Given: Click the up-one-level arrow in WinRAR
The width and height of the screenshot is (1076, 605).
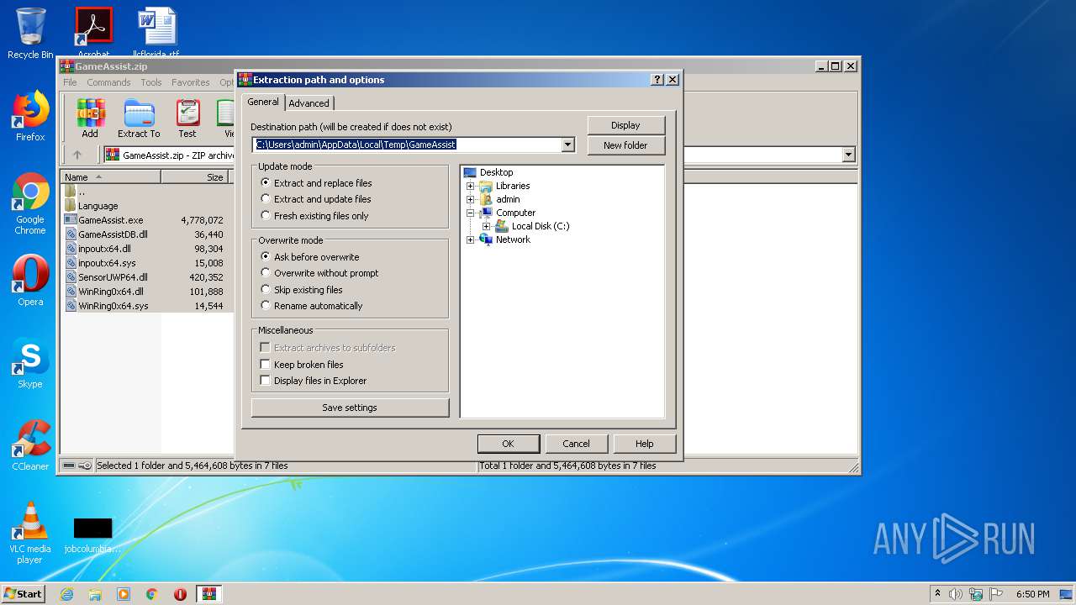Looking at the screenshot, I should 77,155.
